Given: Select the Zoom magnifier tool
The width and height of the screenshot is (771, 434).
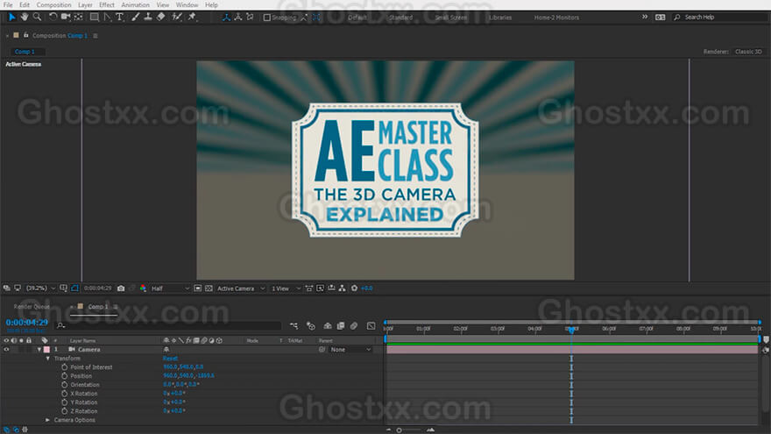Looking at the screenshot, I should pyautogui.click(x=37, y=18).
